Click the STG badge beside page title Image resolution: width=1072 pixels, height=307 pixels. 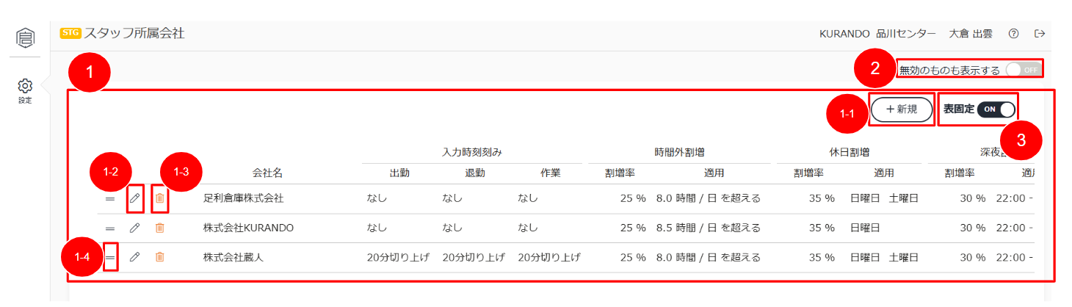pos(70,33)
